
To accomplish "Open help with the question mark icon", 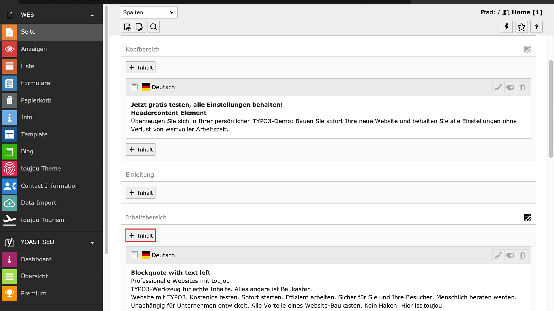I will 536,27.
